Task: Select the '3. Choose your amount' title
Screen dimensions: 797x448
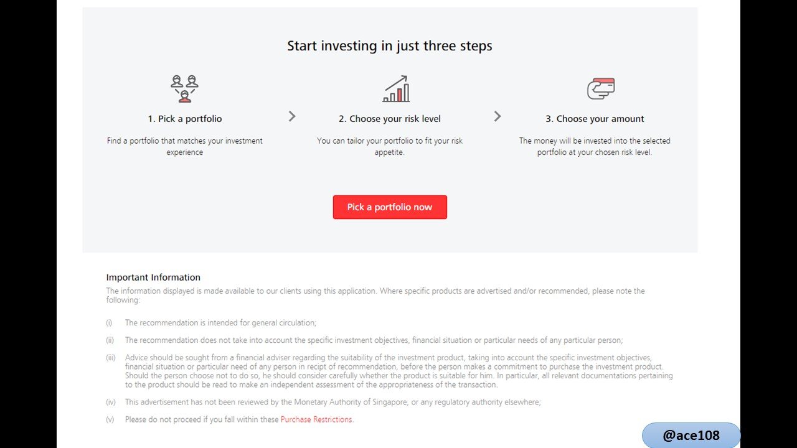Action: click(595, 119)
